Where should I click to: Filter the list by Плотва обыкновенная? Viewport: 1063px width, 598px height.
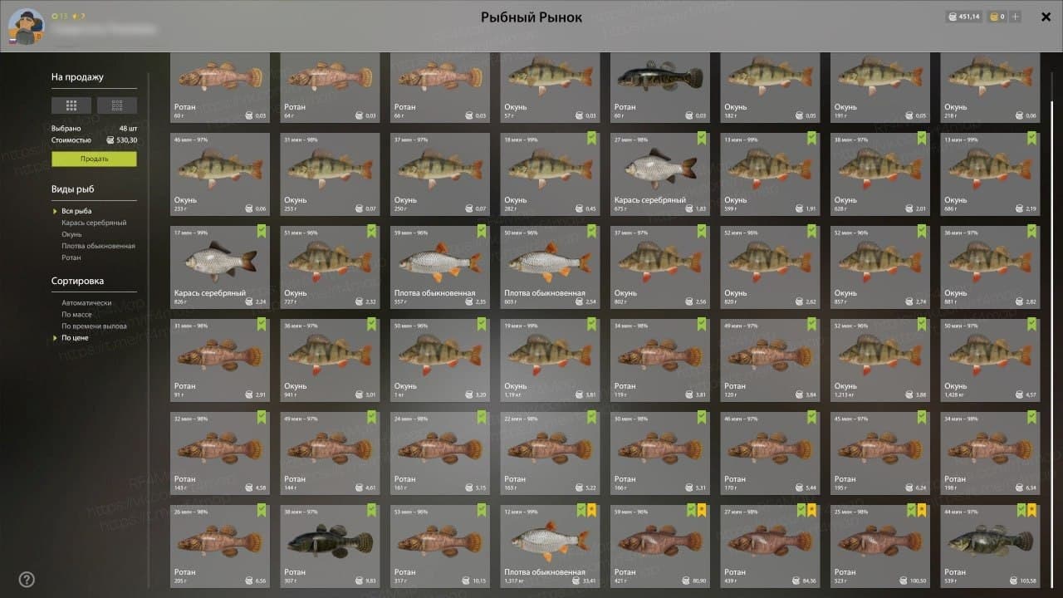(98, 246)
